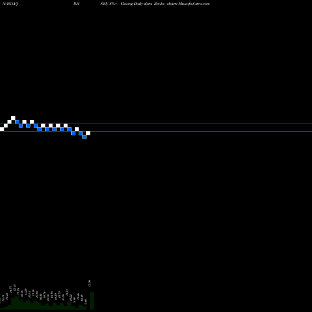Select the lowest blue Renko brick
This screenshot has width=312, height=312.
click(x=84, y=137)
